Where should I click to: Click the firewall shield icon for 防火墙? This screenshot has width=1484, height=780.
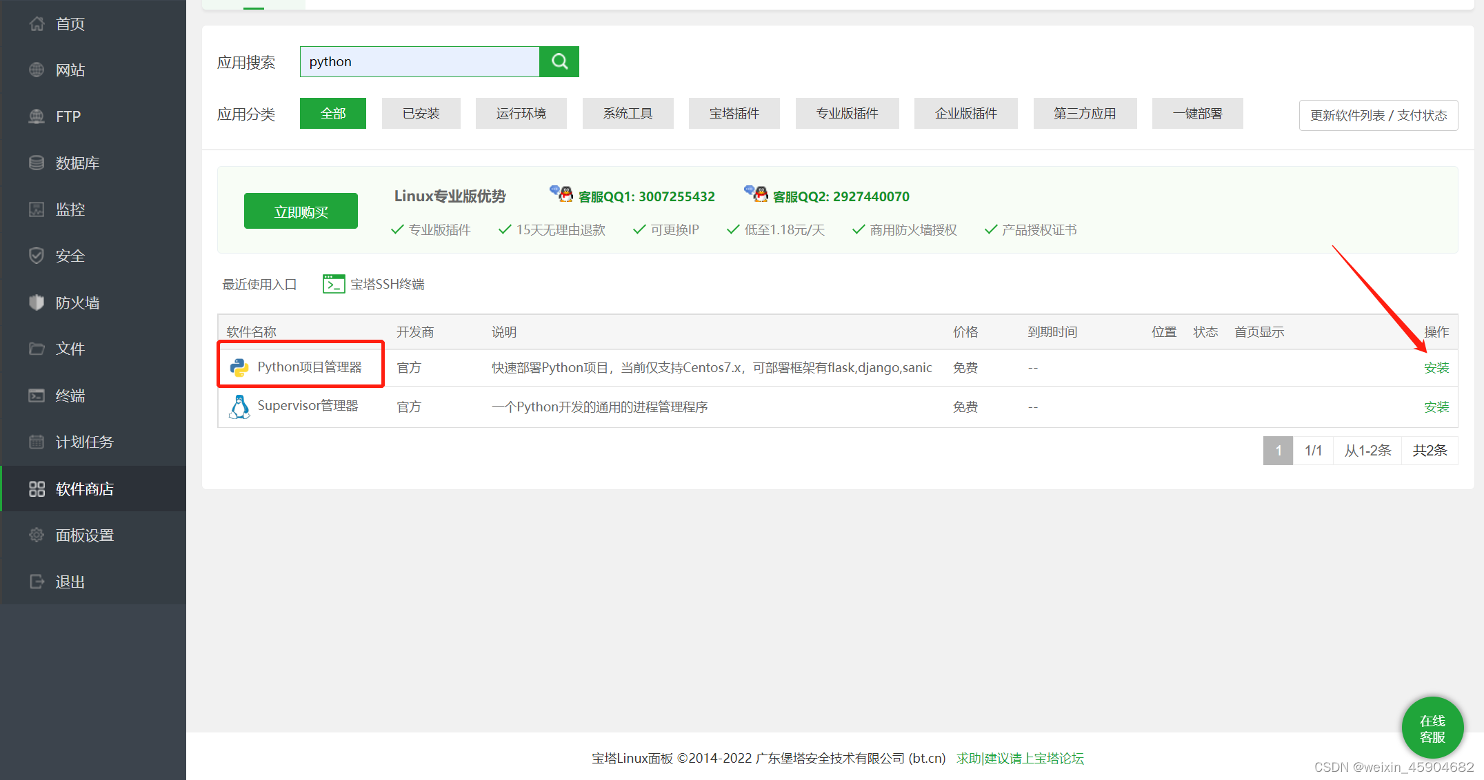coord(37,302)
